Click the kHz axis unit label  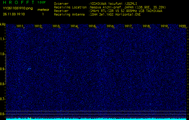[x=3, y=24]
